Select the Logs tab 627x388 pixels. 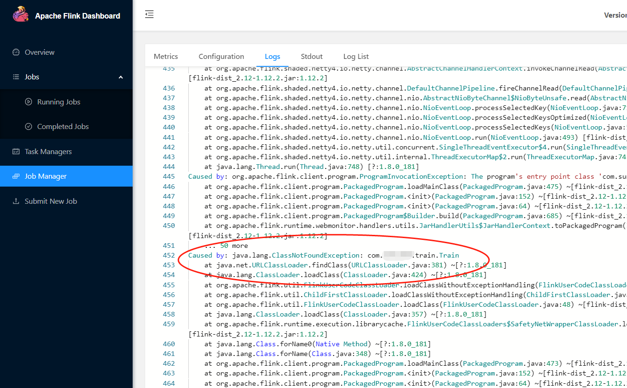click(272, 57)
